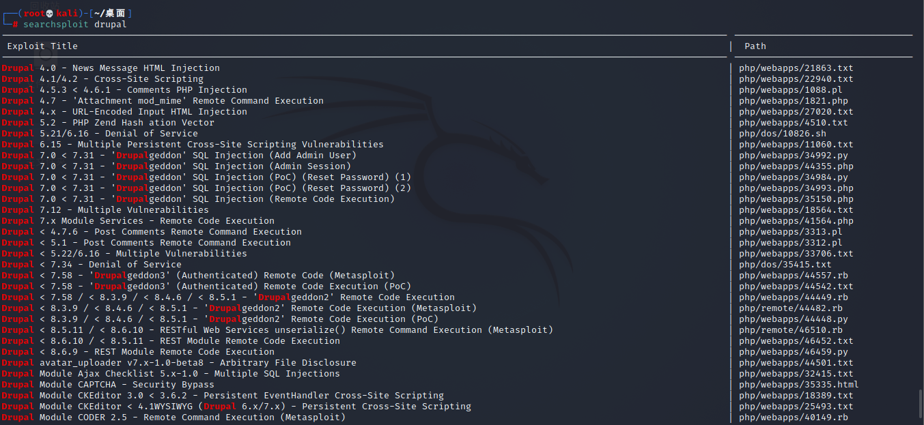Click the path php/webapps/27020.txt
Viewport: 924px width, 425px height.
[796, 112]
